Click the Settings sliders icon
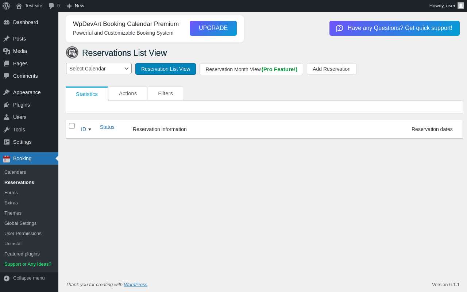Viewport: 467px width, 292px height. [x=7, y=142]
